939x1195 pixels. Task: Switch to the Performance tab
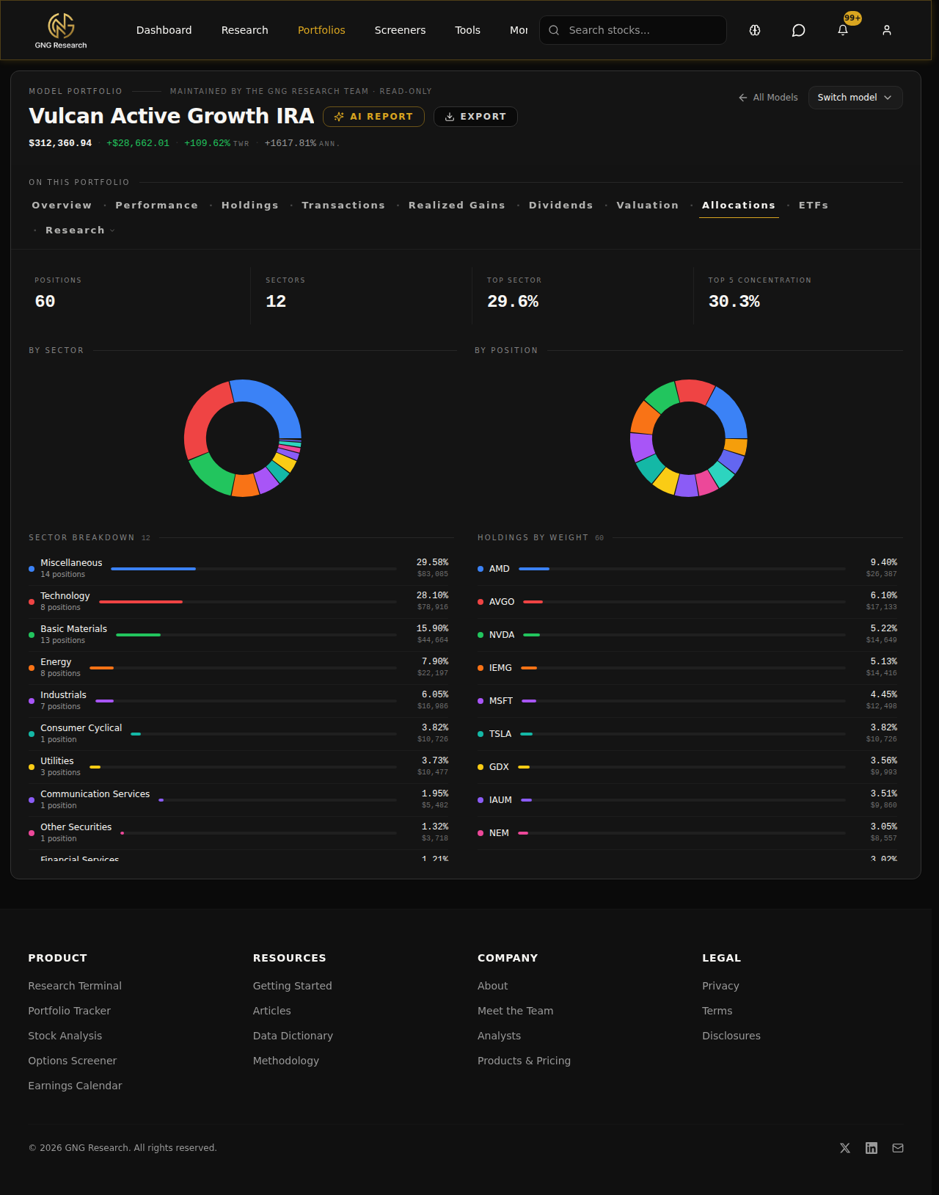coord(156,206)
